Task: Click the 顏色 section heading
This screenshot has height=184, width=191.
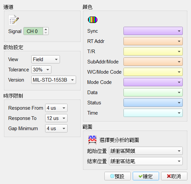Action: tap(88, 7)
